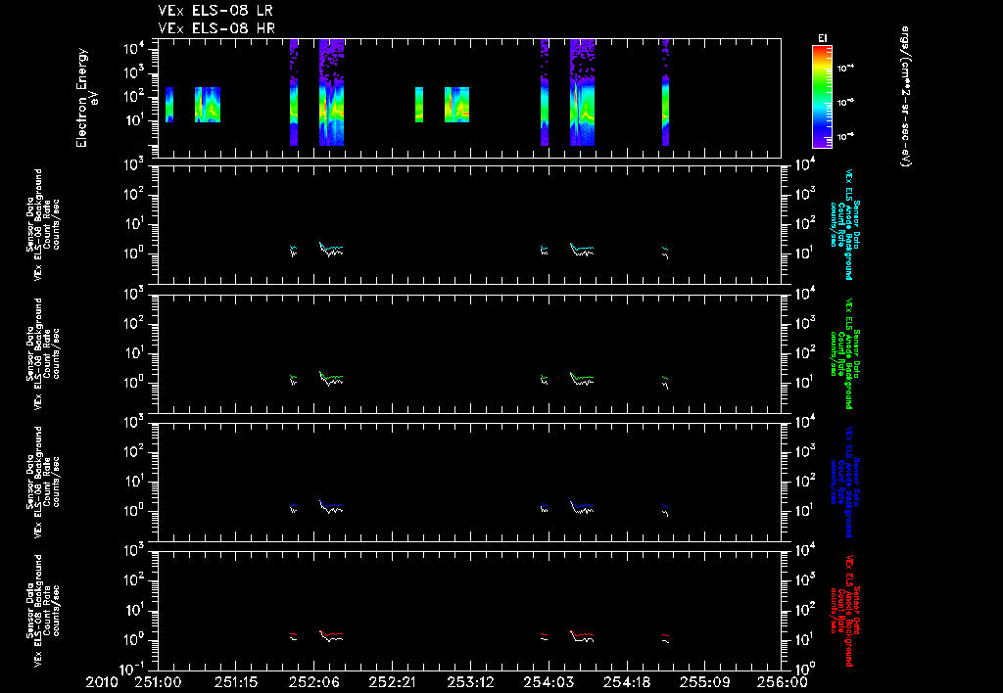This screenshot has height=693, width=1003.
Task: Click the '251:15' time axis label
Action: 236,683
